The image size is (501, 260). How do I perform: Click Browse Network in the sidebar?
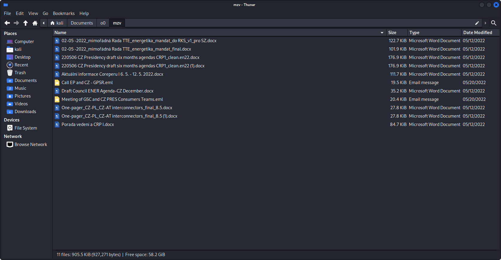coord(31,145)
